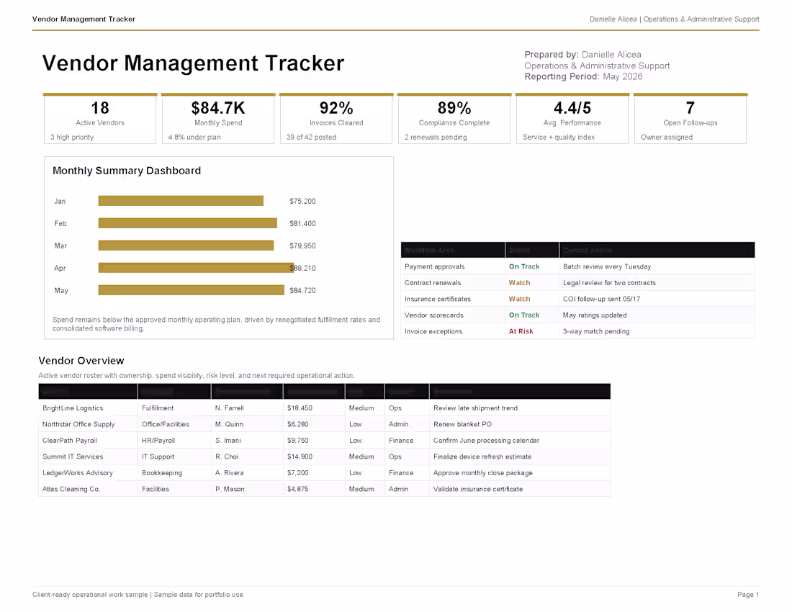Select the April spend bar
Viewport: 792px width, 612px height.
[196, 268]
